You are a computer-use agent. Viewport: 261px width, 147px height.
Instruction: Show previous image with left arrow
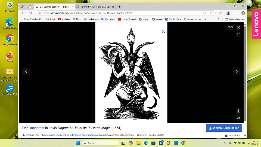pos(26,71)
